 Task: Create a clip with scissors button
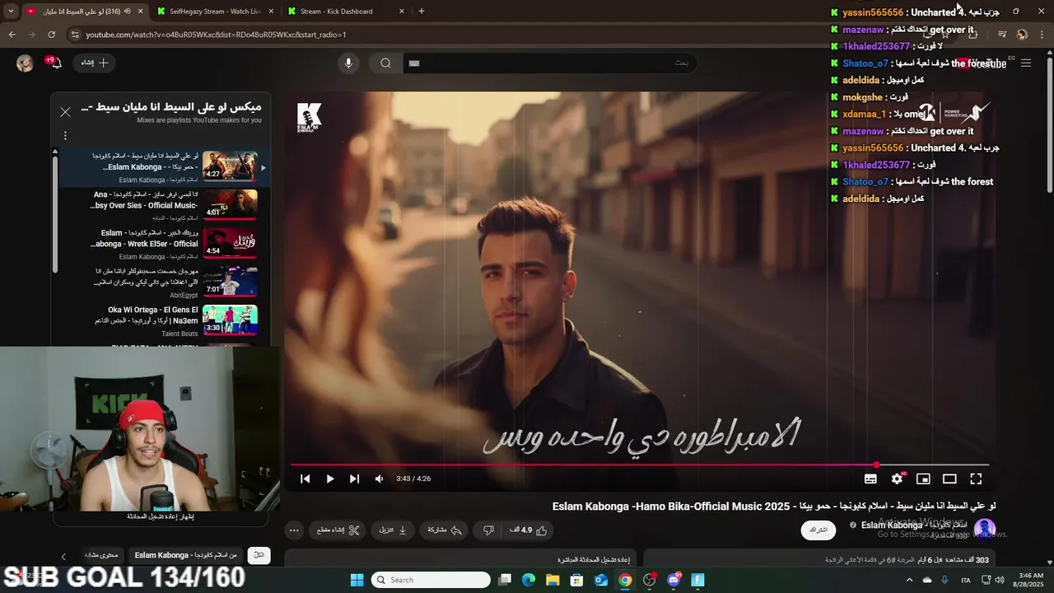coord(338,530)
